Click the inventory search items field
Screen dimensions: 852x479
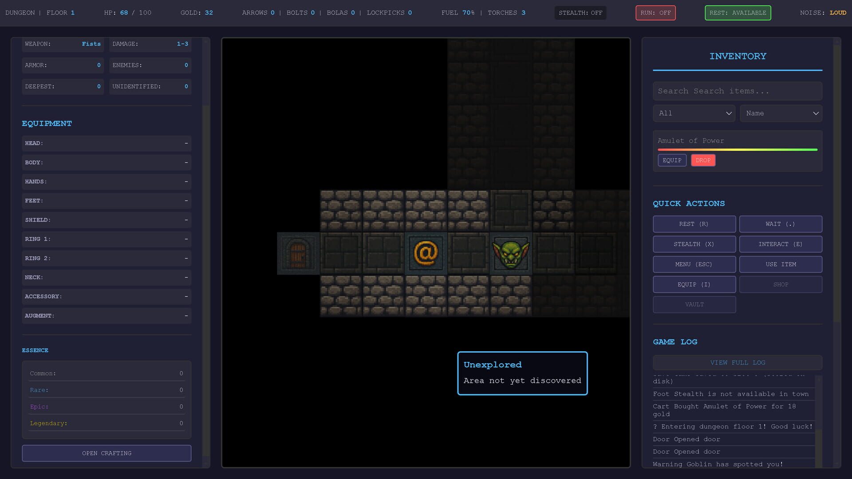(737, 91)
